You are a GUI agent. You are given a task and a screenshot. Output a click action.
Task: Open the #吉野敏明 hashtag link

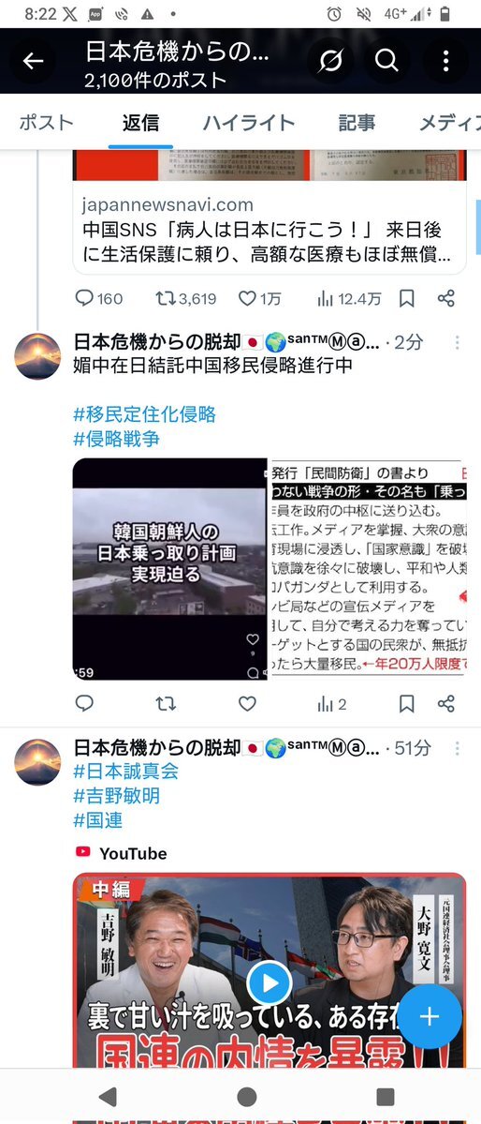coord(117,796)
